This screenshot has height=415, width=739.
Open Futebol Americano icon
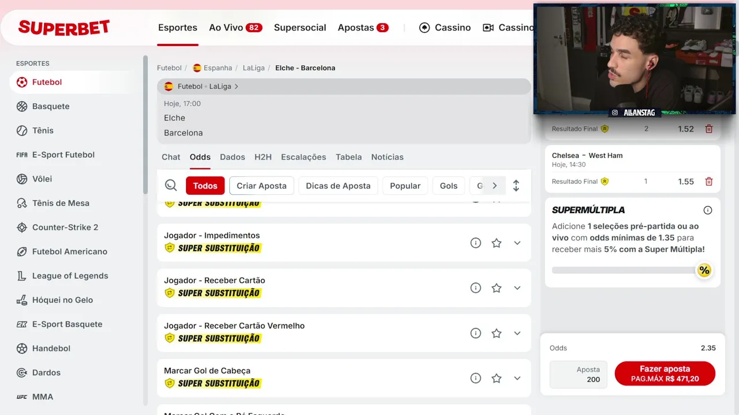coord(22,252)
